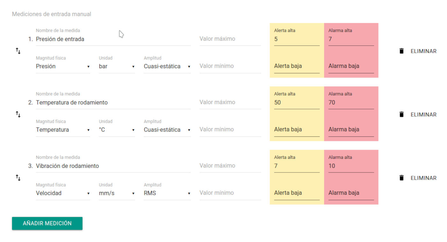Open the bar unit dropdown
This screenshot has width=447, height=242.
tap(117, 66)
